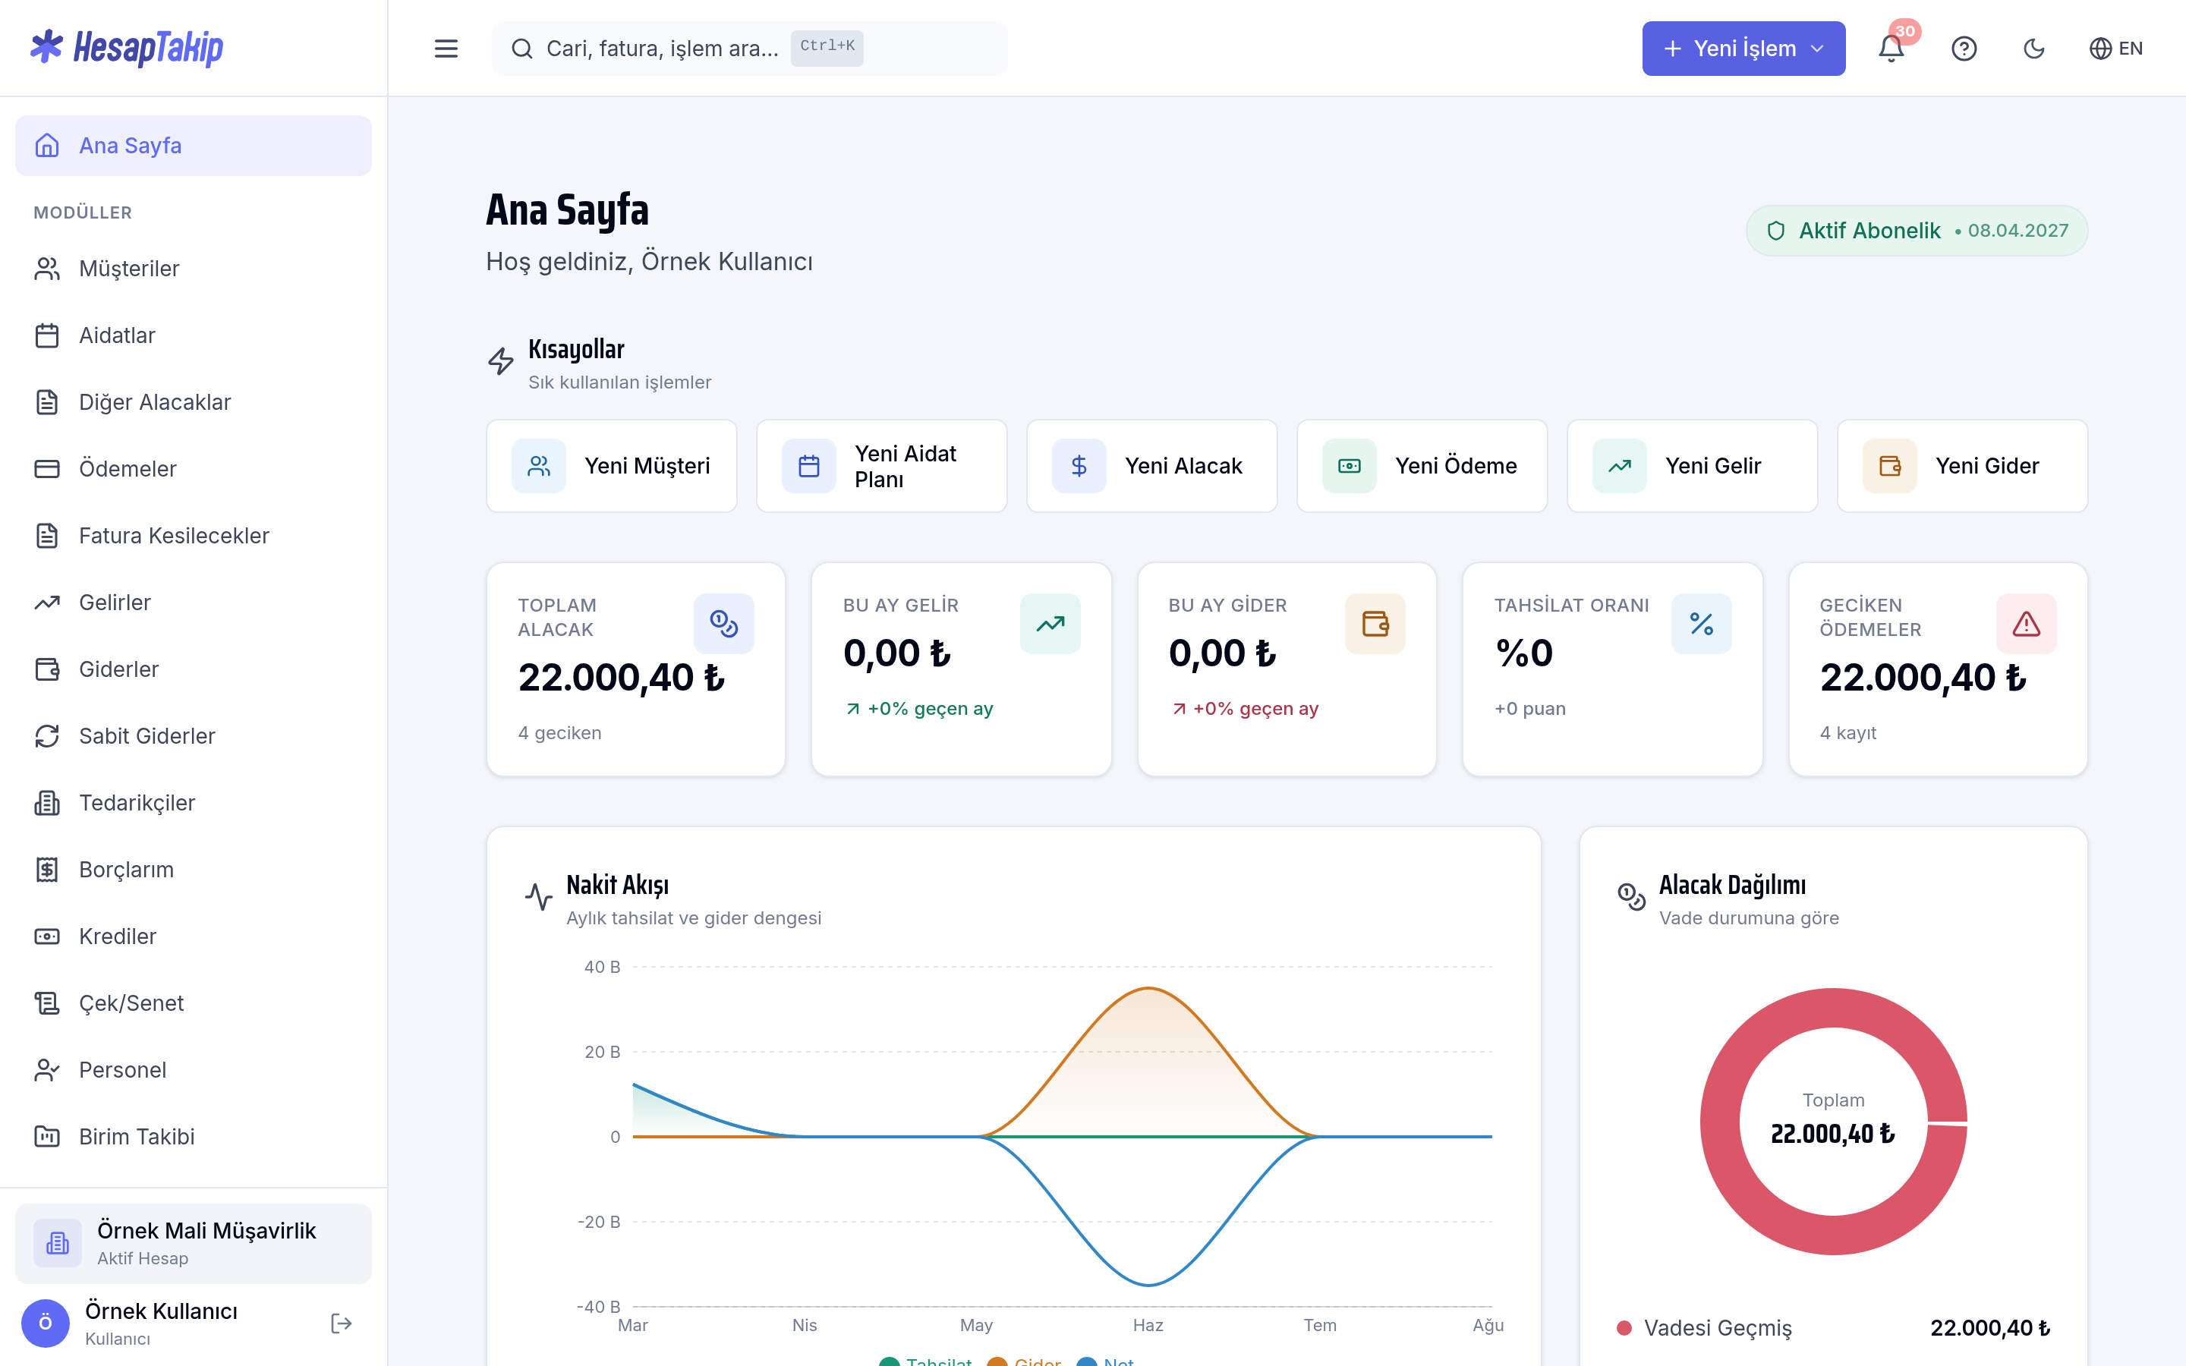Open Borçlarım in the sidebar
Image resolution: width=2186 pixels, height=1366 pixels.
pos(194,870)
